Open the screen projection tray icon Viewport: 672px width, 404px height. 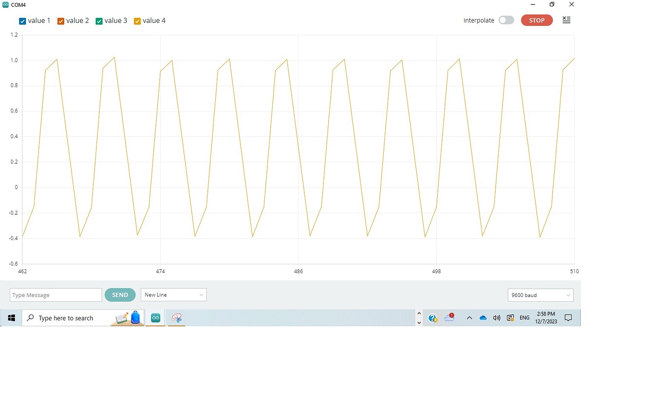pos(510,317)
